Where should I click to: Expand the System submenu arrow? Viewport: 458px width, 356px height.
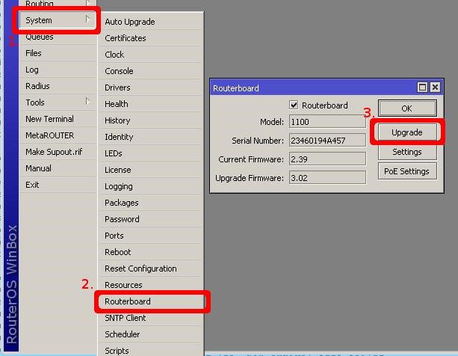point(88,20)
